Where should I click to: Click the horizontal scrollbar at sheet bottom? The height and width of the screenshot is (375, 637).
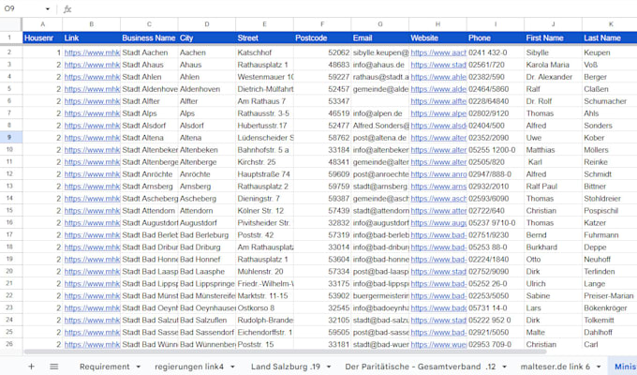click(x=285, y=352)
